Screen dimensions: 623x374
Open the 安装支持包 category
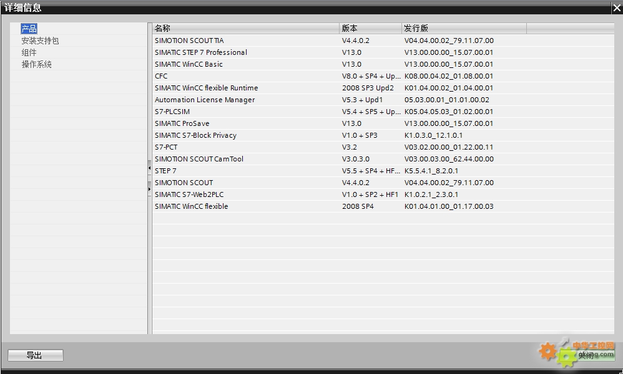coord(40,41)
